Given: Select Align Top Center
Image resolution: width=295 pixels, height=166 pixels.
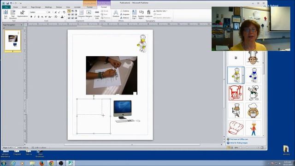Looking at the screenshot, I should tap(72, 11).
